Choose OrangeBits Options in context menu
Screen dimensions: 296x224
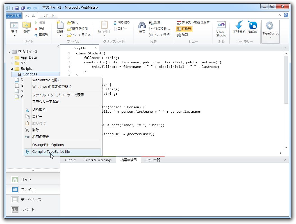point(62,145)
